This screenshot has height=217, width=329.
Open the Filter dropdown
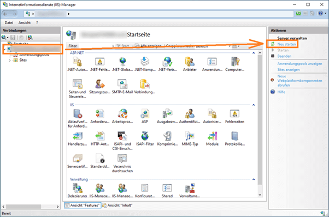click(113, 46)
